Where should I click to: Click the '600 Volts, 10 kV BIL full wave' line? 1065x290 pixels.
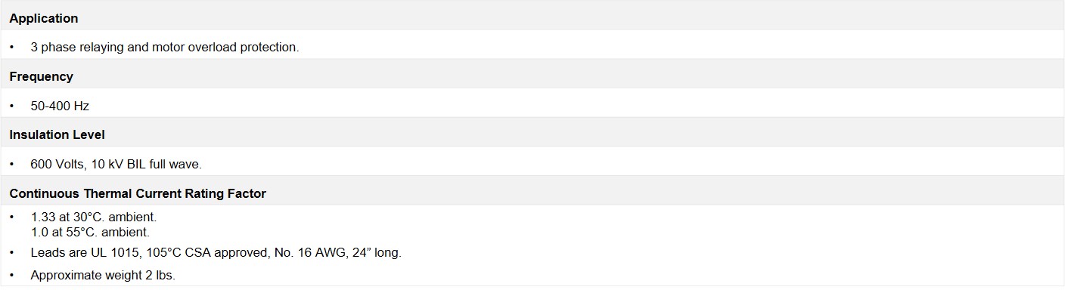116,164
